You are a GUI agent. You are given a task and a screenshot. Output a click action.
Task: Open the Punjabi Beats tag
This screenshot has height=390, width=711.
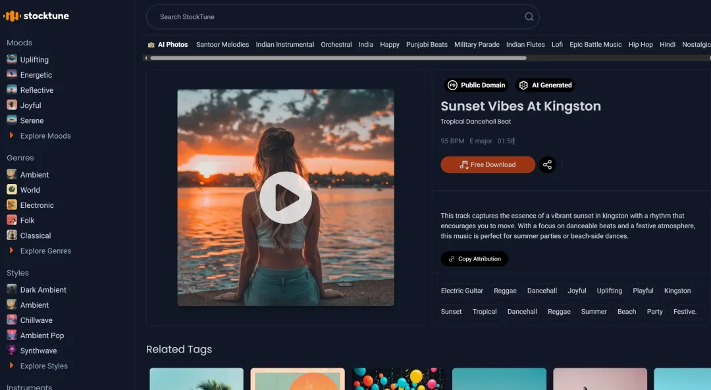pos(427,44)
